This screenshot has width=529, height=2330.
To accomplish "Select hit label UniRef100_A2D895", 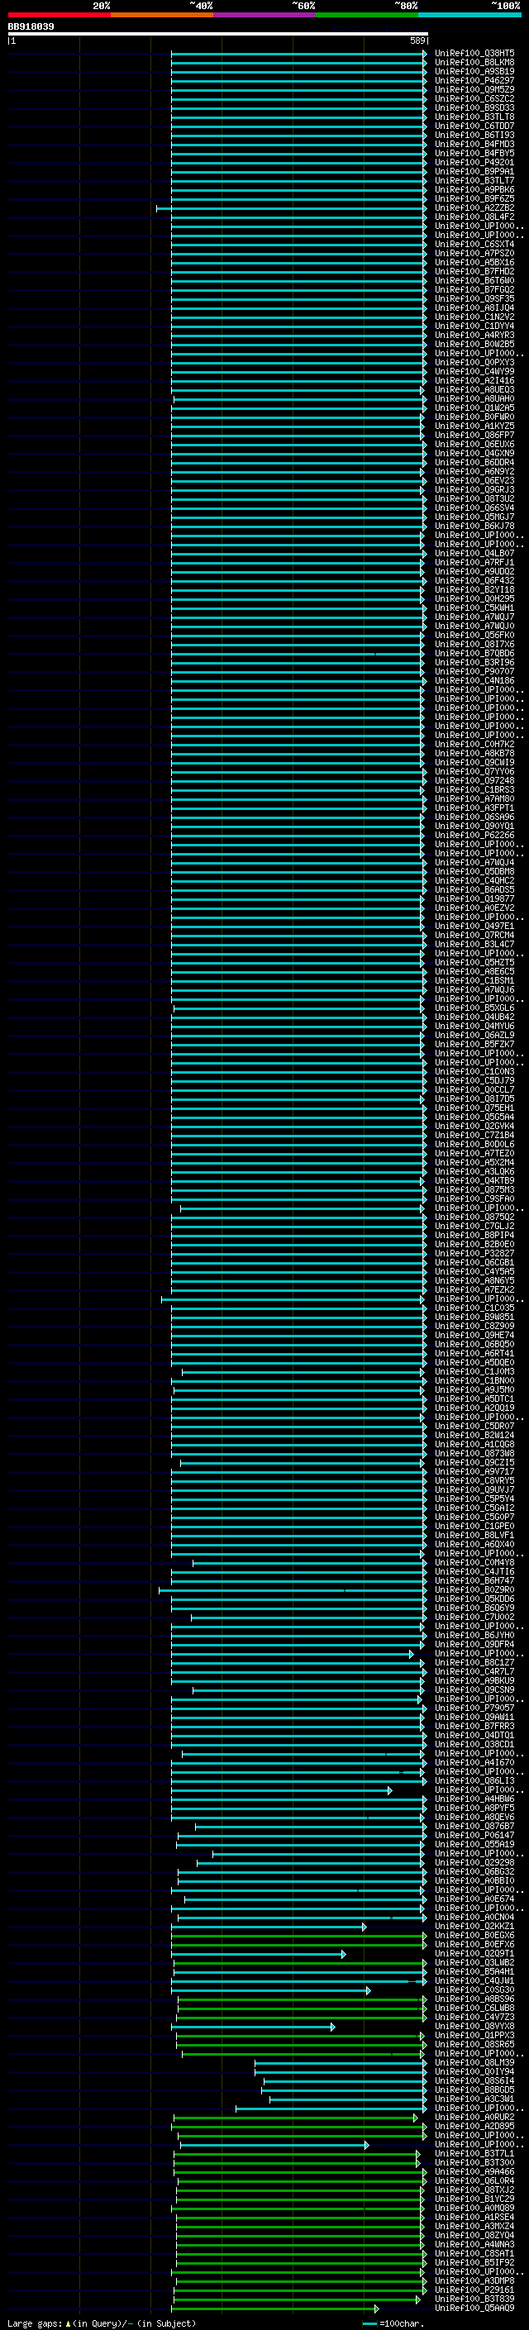I will [474, 2126].
